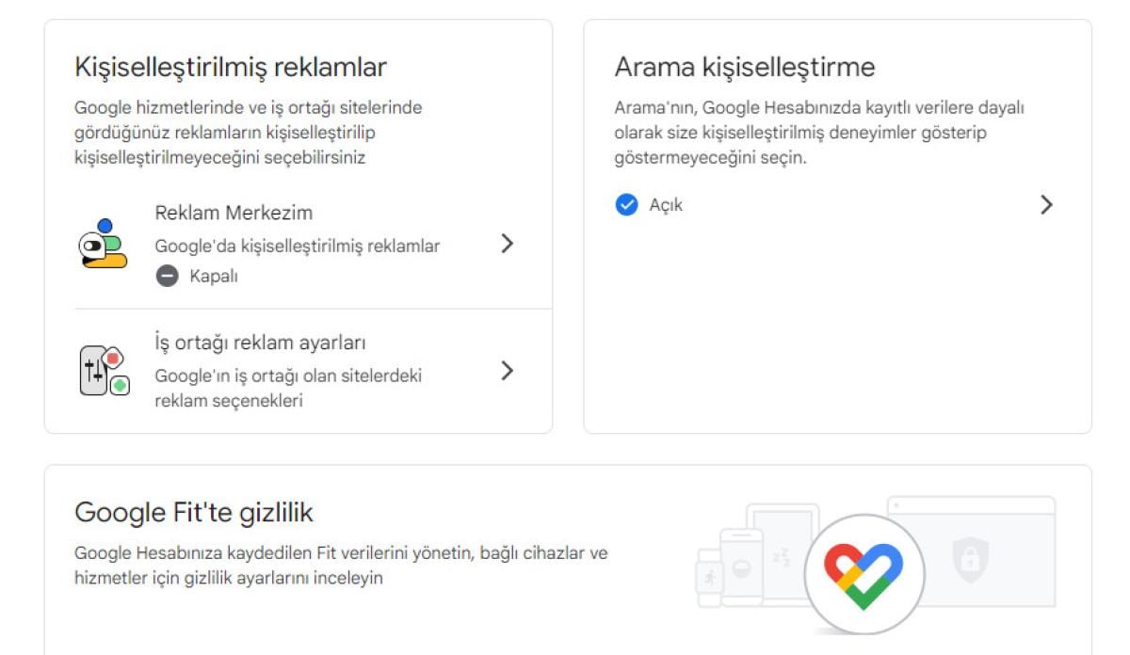Open the Reklam Merkezim title link
This screenshot has height=655, width=1130.
coord(234,213)
